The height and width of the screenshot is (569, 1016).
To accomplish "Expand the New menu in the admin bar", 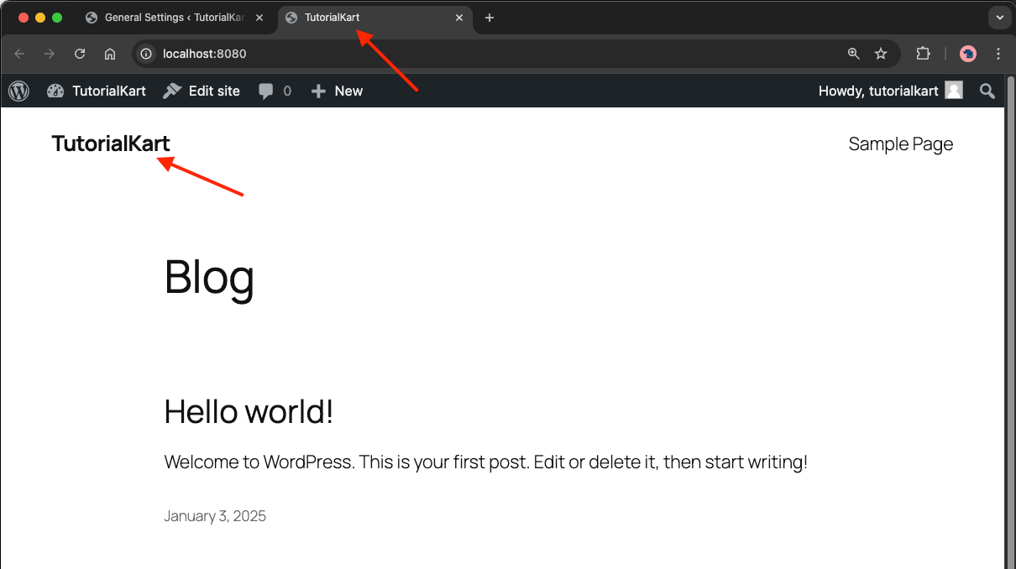I will point(336,91).
